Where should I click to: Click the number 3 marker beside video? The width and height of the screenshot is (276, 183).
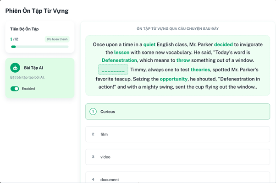(93, 157)
